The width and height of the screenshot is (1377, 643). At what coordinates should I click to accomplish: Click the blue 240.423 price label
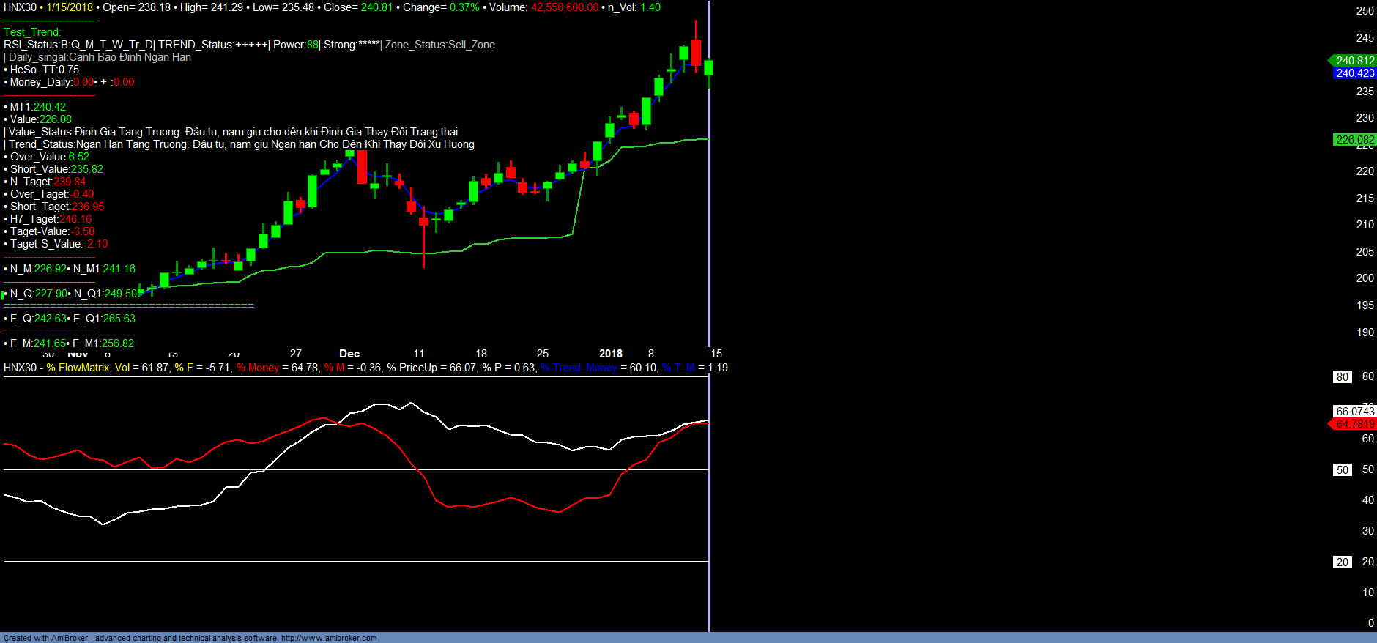(1354, 73)
